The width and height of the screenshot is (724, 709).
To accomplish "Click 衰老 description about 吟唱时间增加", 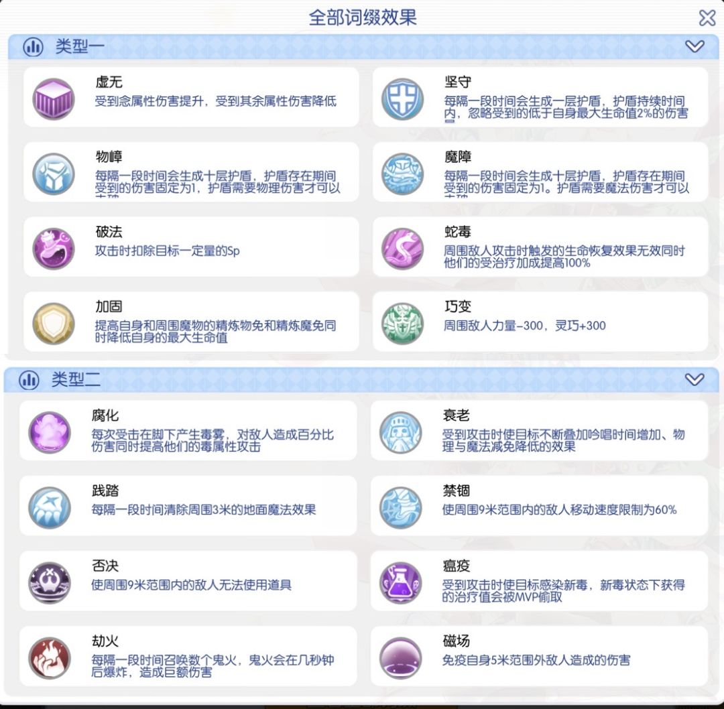I will tap(563, 441).
